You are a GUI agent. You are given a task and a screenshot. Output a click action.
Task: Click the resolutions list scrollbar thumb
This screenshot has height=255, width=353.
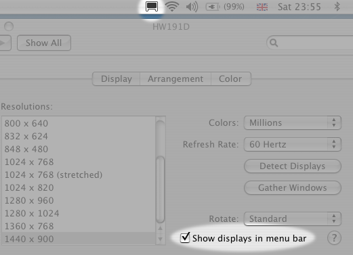tap(160, 189)
